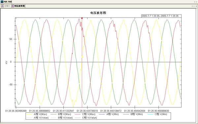The width and height of the screenshot is (198, 124).
Task: Click time label 01:25:35.411332547
Action: pyautogui.click(x=63, y=111)
